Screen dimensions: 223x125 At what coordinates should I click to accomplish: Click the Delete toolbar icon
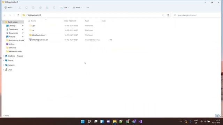click(54, 8)
